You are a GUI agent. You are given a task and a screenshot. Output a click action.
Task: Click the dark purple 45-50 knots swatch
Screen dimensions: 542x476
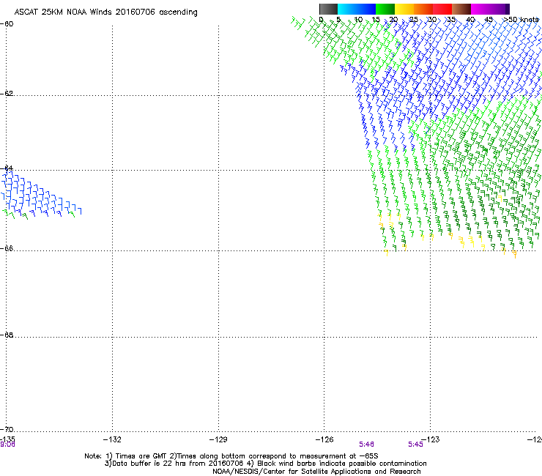pos(500,9)
